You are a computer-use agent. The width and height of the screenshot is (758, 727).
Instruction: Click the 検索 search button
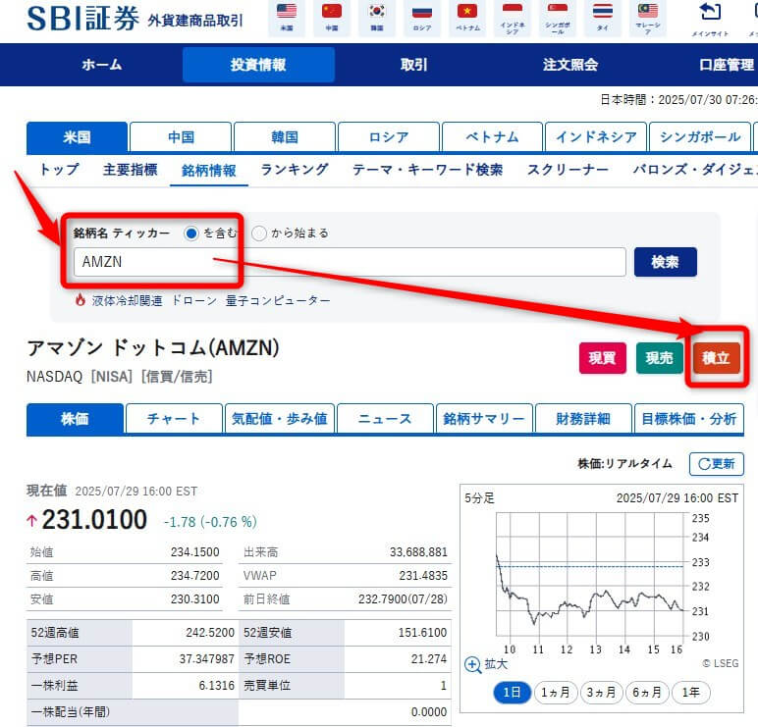(x=665, y=262)
